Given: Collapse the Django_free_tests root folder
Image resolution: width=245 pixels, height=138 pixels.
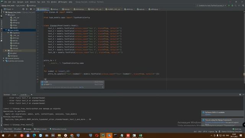Looking at the screenshot, I should click(4, 12).
